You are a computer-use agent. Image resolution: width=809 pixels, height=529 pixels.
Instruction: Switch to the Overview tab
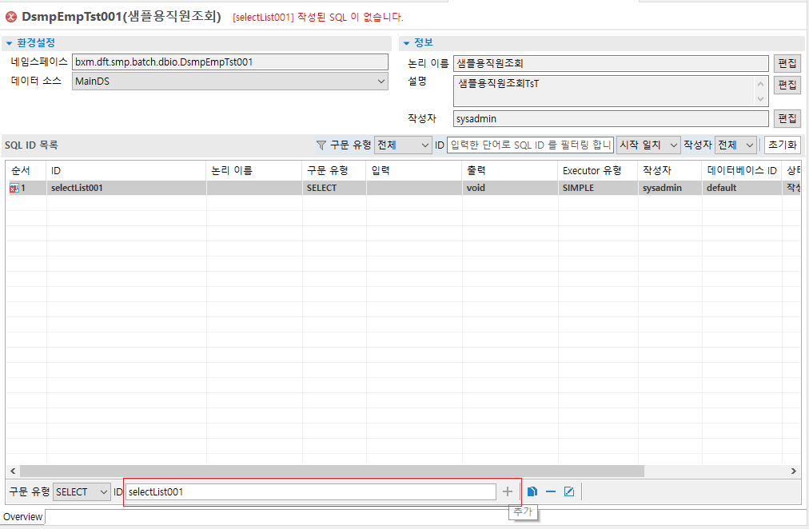point(22,517)
